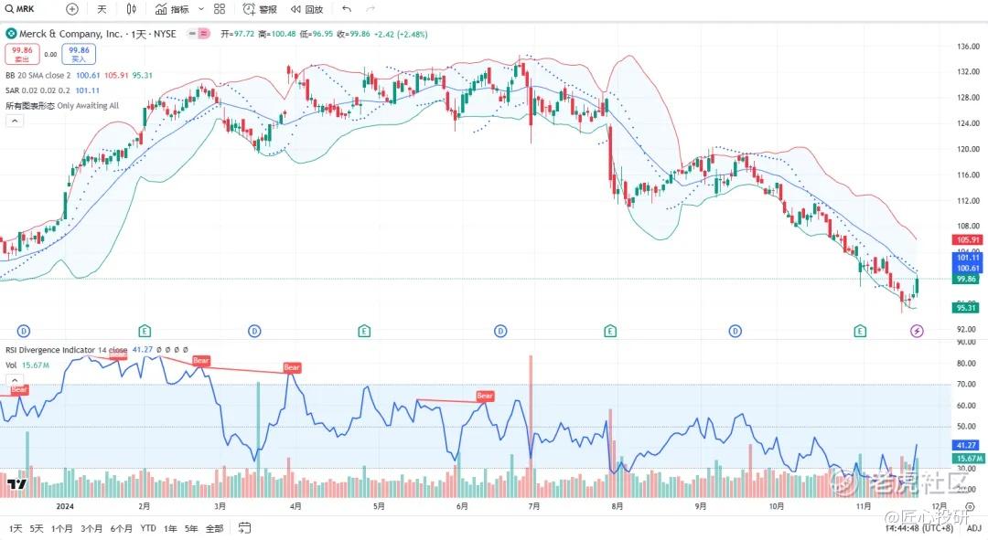Click the add symbol plus icon

[x=72, y=9]
